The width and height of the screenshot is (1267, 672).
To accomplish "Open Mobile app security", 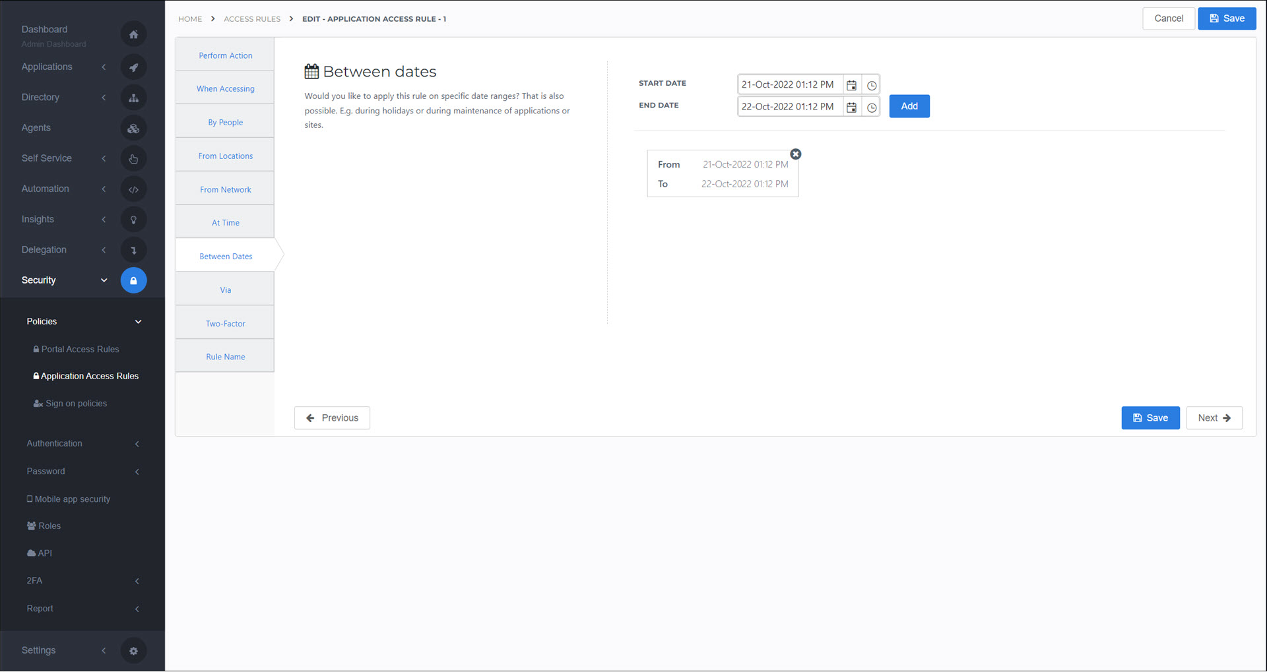I will tap(69, 499).
